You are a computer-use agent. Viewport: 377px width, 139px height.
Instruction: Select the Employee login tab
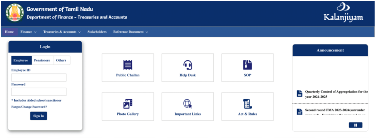[22, 60]
